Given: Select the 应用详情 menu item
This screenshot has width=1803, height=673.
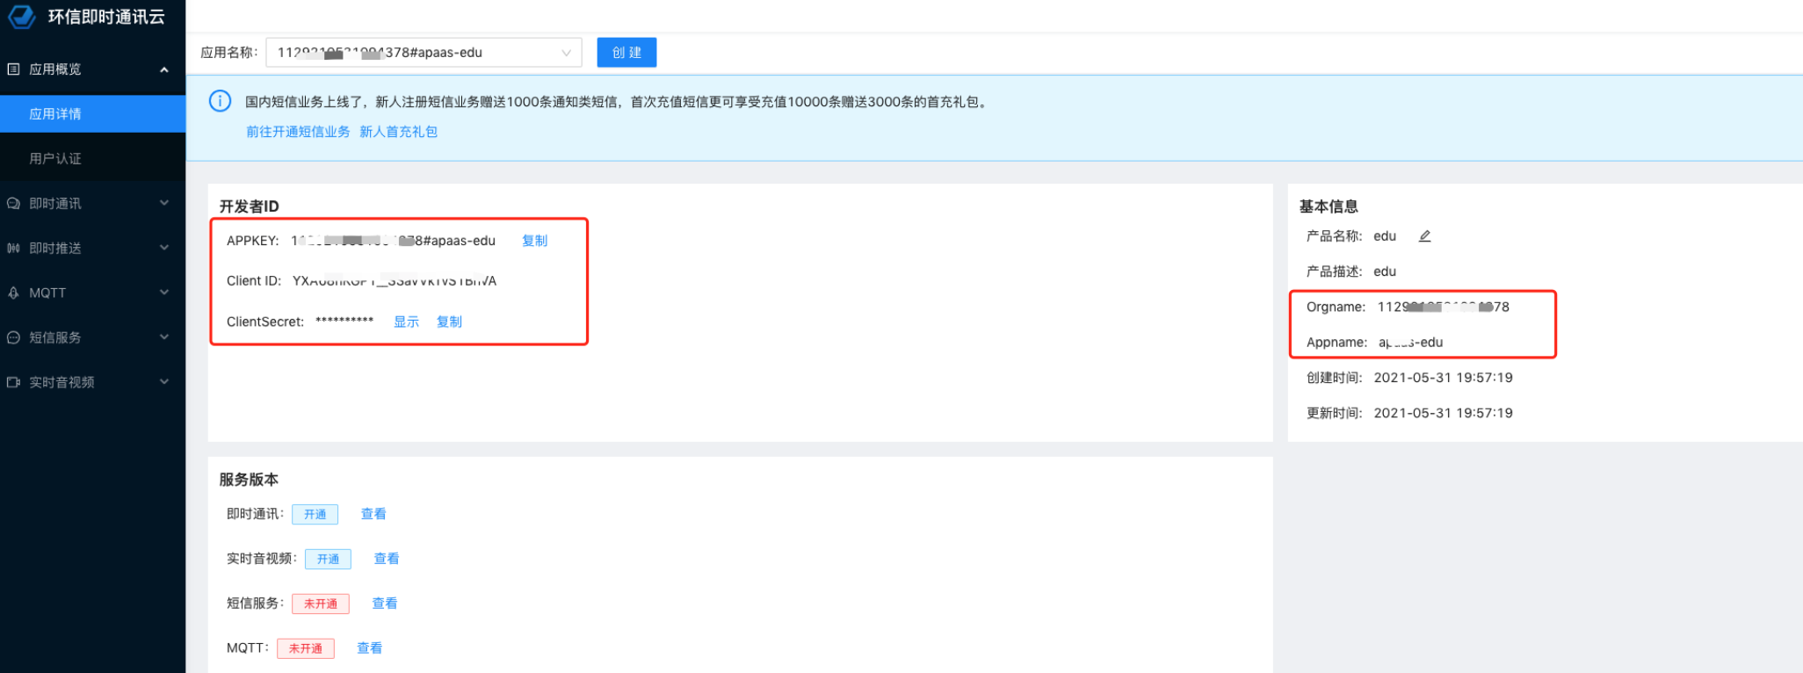Looking at the screenshot, I should tap(93, 114).
